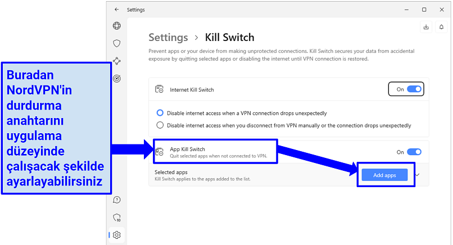
Task: Click the back arrow in title bar
Action: tap(116, 10)
